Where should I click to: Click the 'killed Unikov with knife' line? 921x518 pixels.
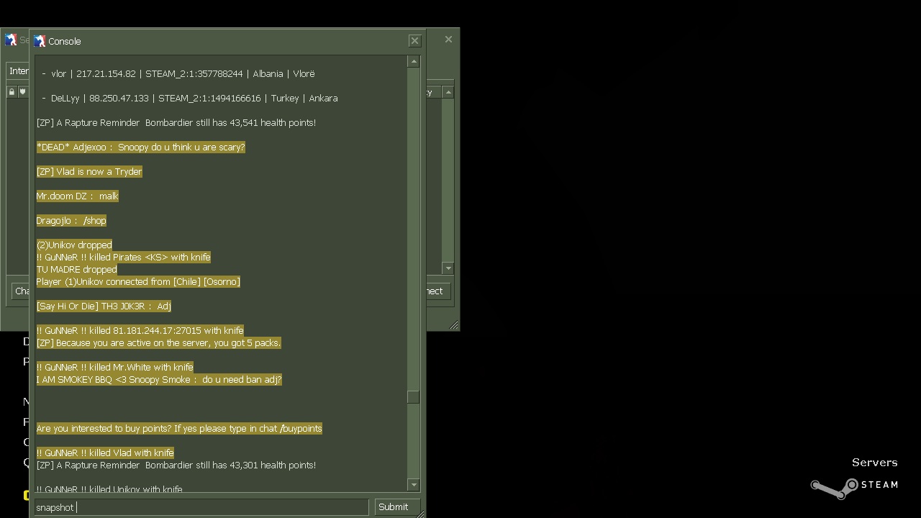pyautogui.click(x=109, y=489)
